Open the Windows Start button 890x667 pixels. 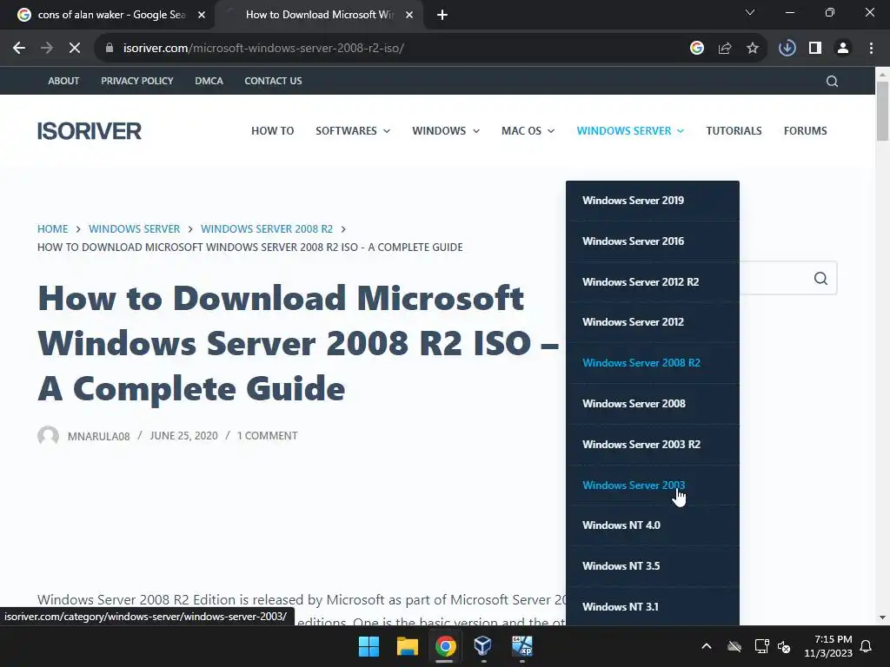point(369,646)
